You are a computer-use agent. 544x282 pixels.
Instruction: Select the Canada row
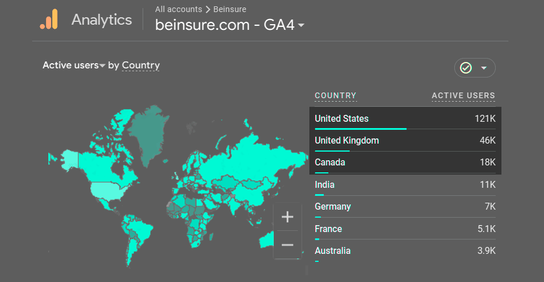click(405, 162)
